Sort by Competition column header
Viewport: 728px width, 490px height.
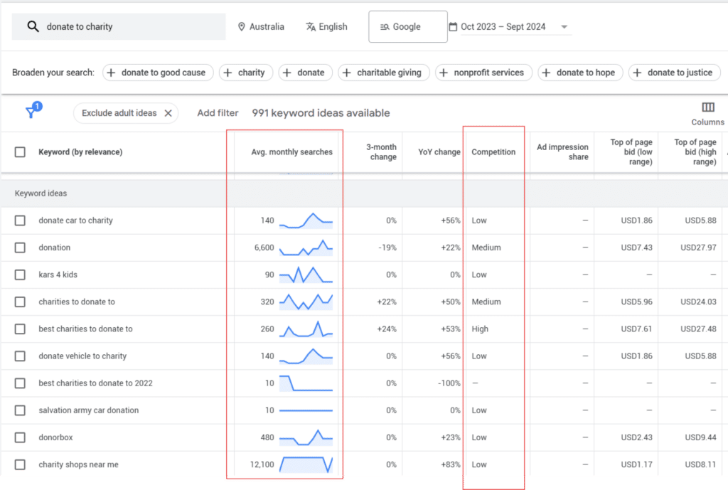click(x=493, y=152)
